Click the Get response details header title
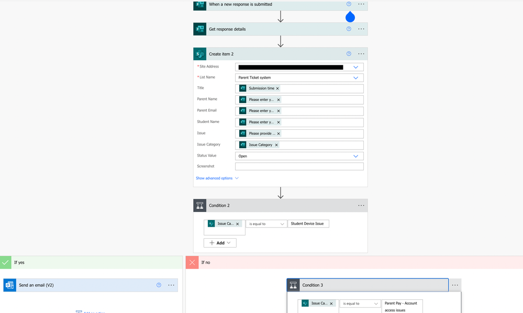This screenshot has height=313, width=523. (227, 29)
